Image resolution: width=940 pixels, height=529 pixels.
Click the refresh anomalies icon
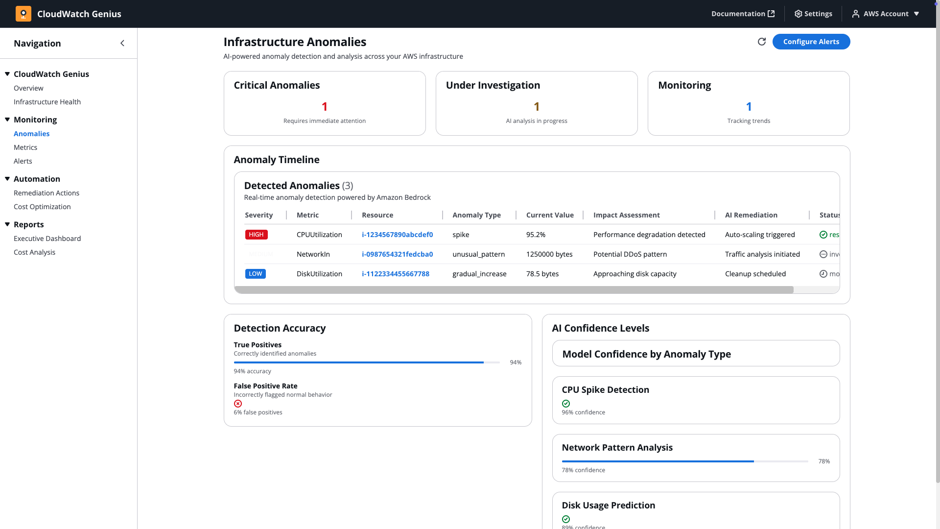(761, 42)
